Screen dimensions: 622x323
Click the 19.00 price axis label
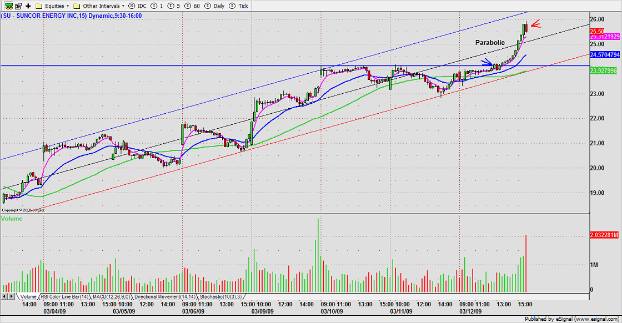(597, 193)
